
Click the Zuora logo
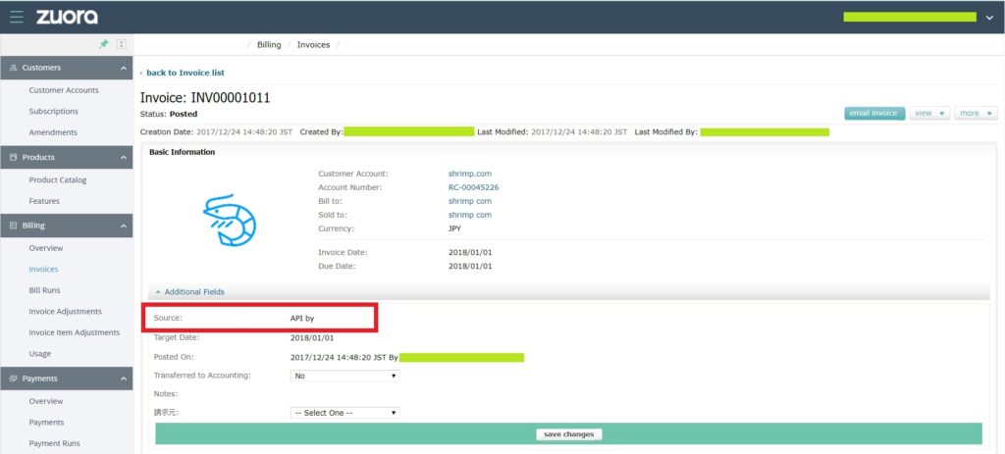pos(67,18)
